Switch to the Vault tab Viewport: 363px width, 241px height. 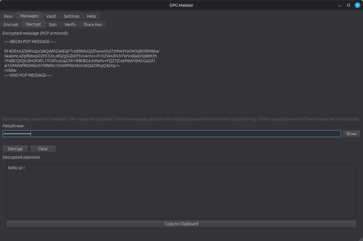pos(51,16)
